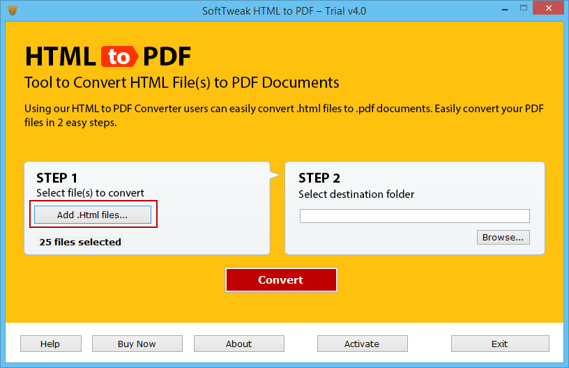The width and height of the screenshot is (569, 368).
Task: Open the Browse destination folder dialog
Action: click(x=503, y=238)
